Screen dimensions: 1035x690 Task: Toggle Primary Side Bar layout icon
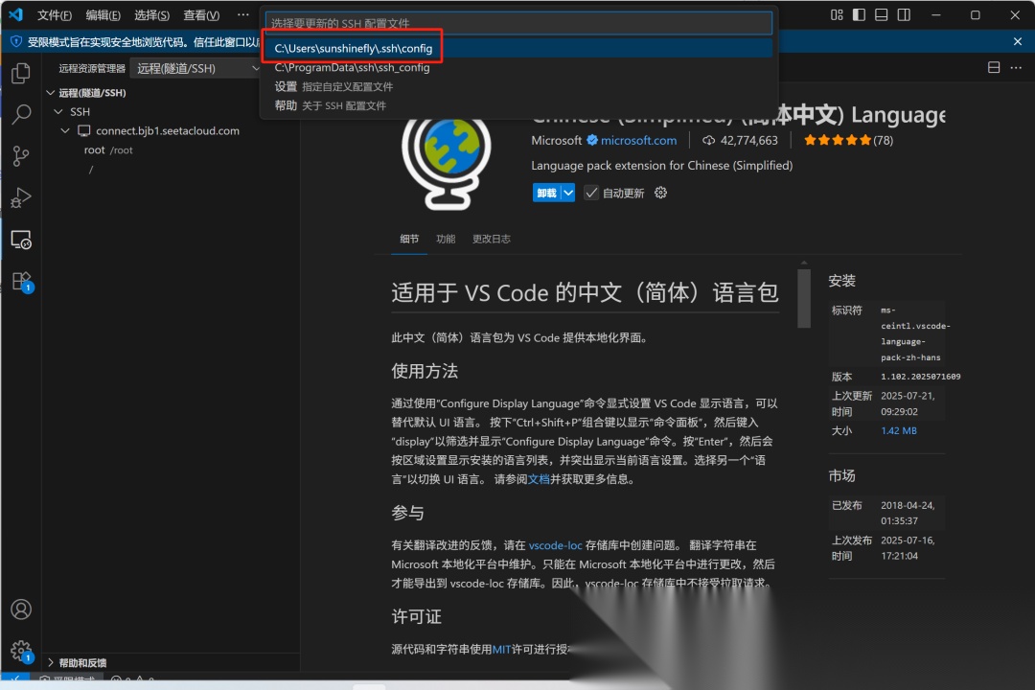(x=859, y=14)
